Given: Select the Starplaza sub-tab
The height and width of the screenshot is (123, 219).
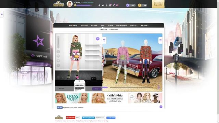Looking at the screenshot, I should pos(103,29).
